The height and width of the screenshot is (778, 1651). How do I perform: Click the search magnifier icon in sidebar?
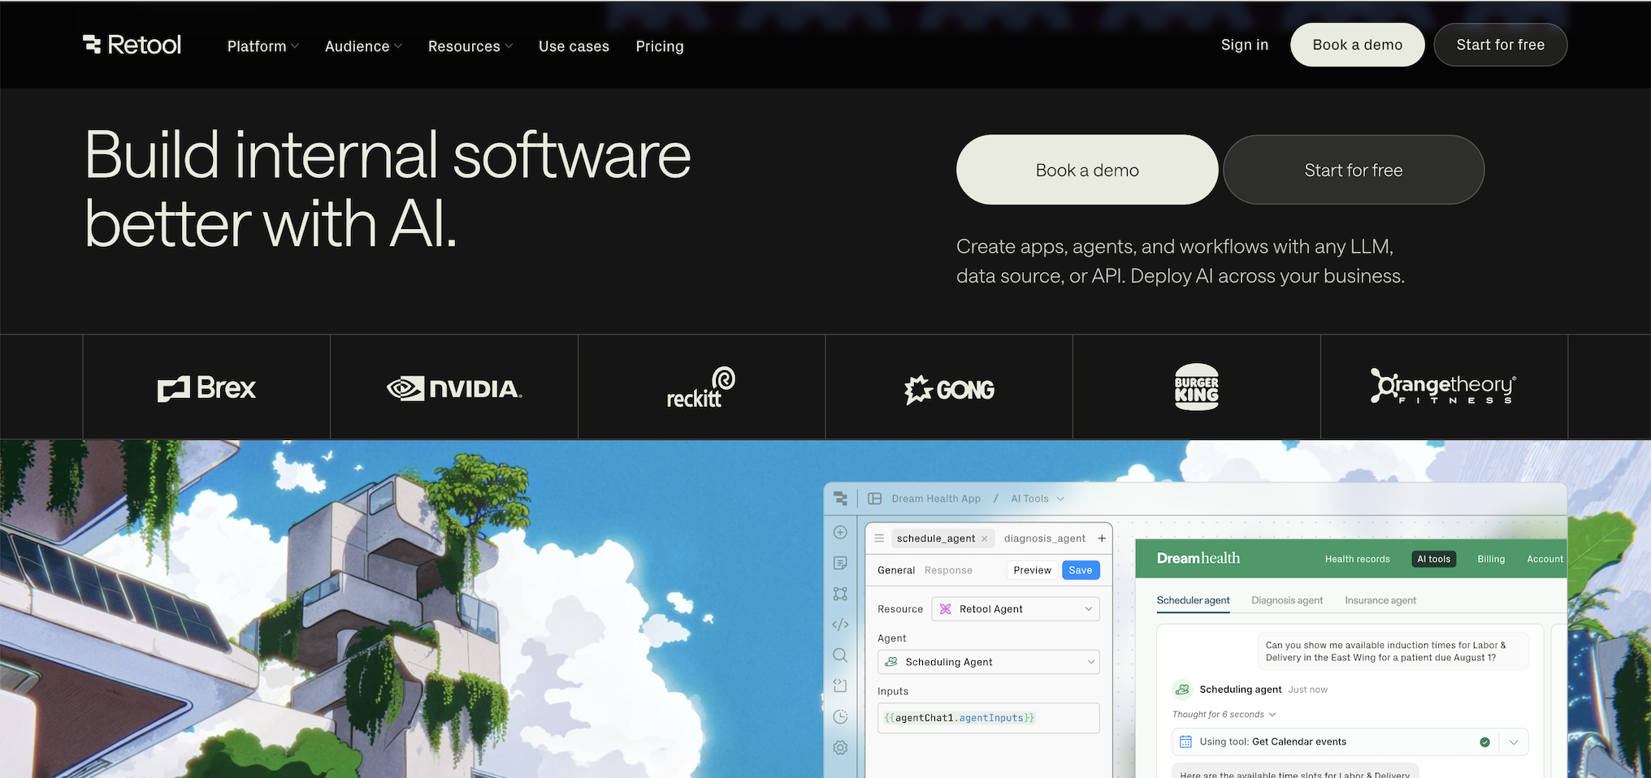click(x=840, y=655)
